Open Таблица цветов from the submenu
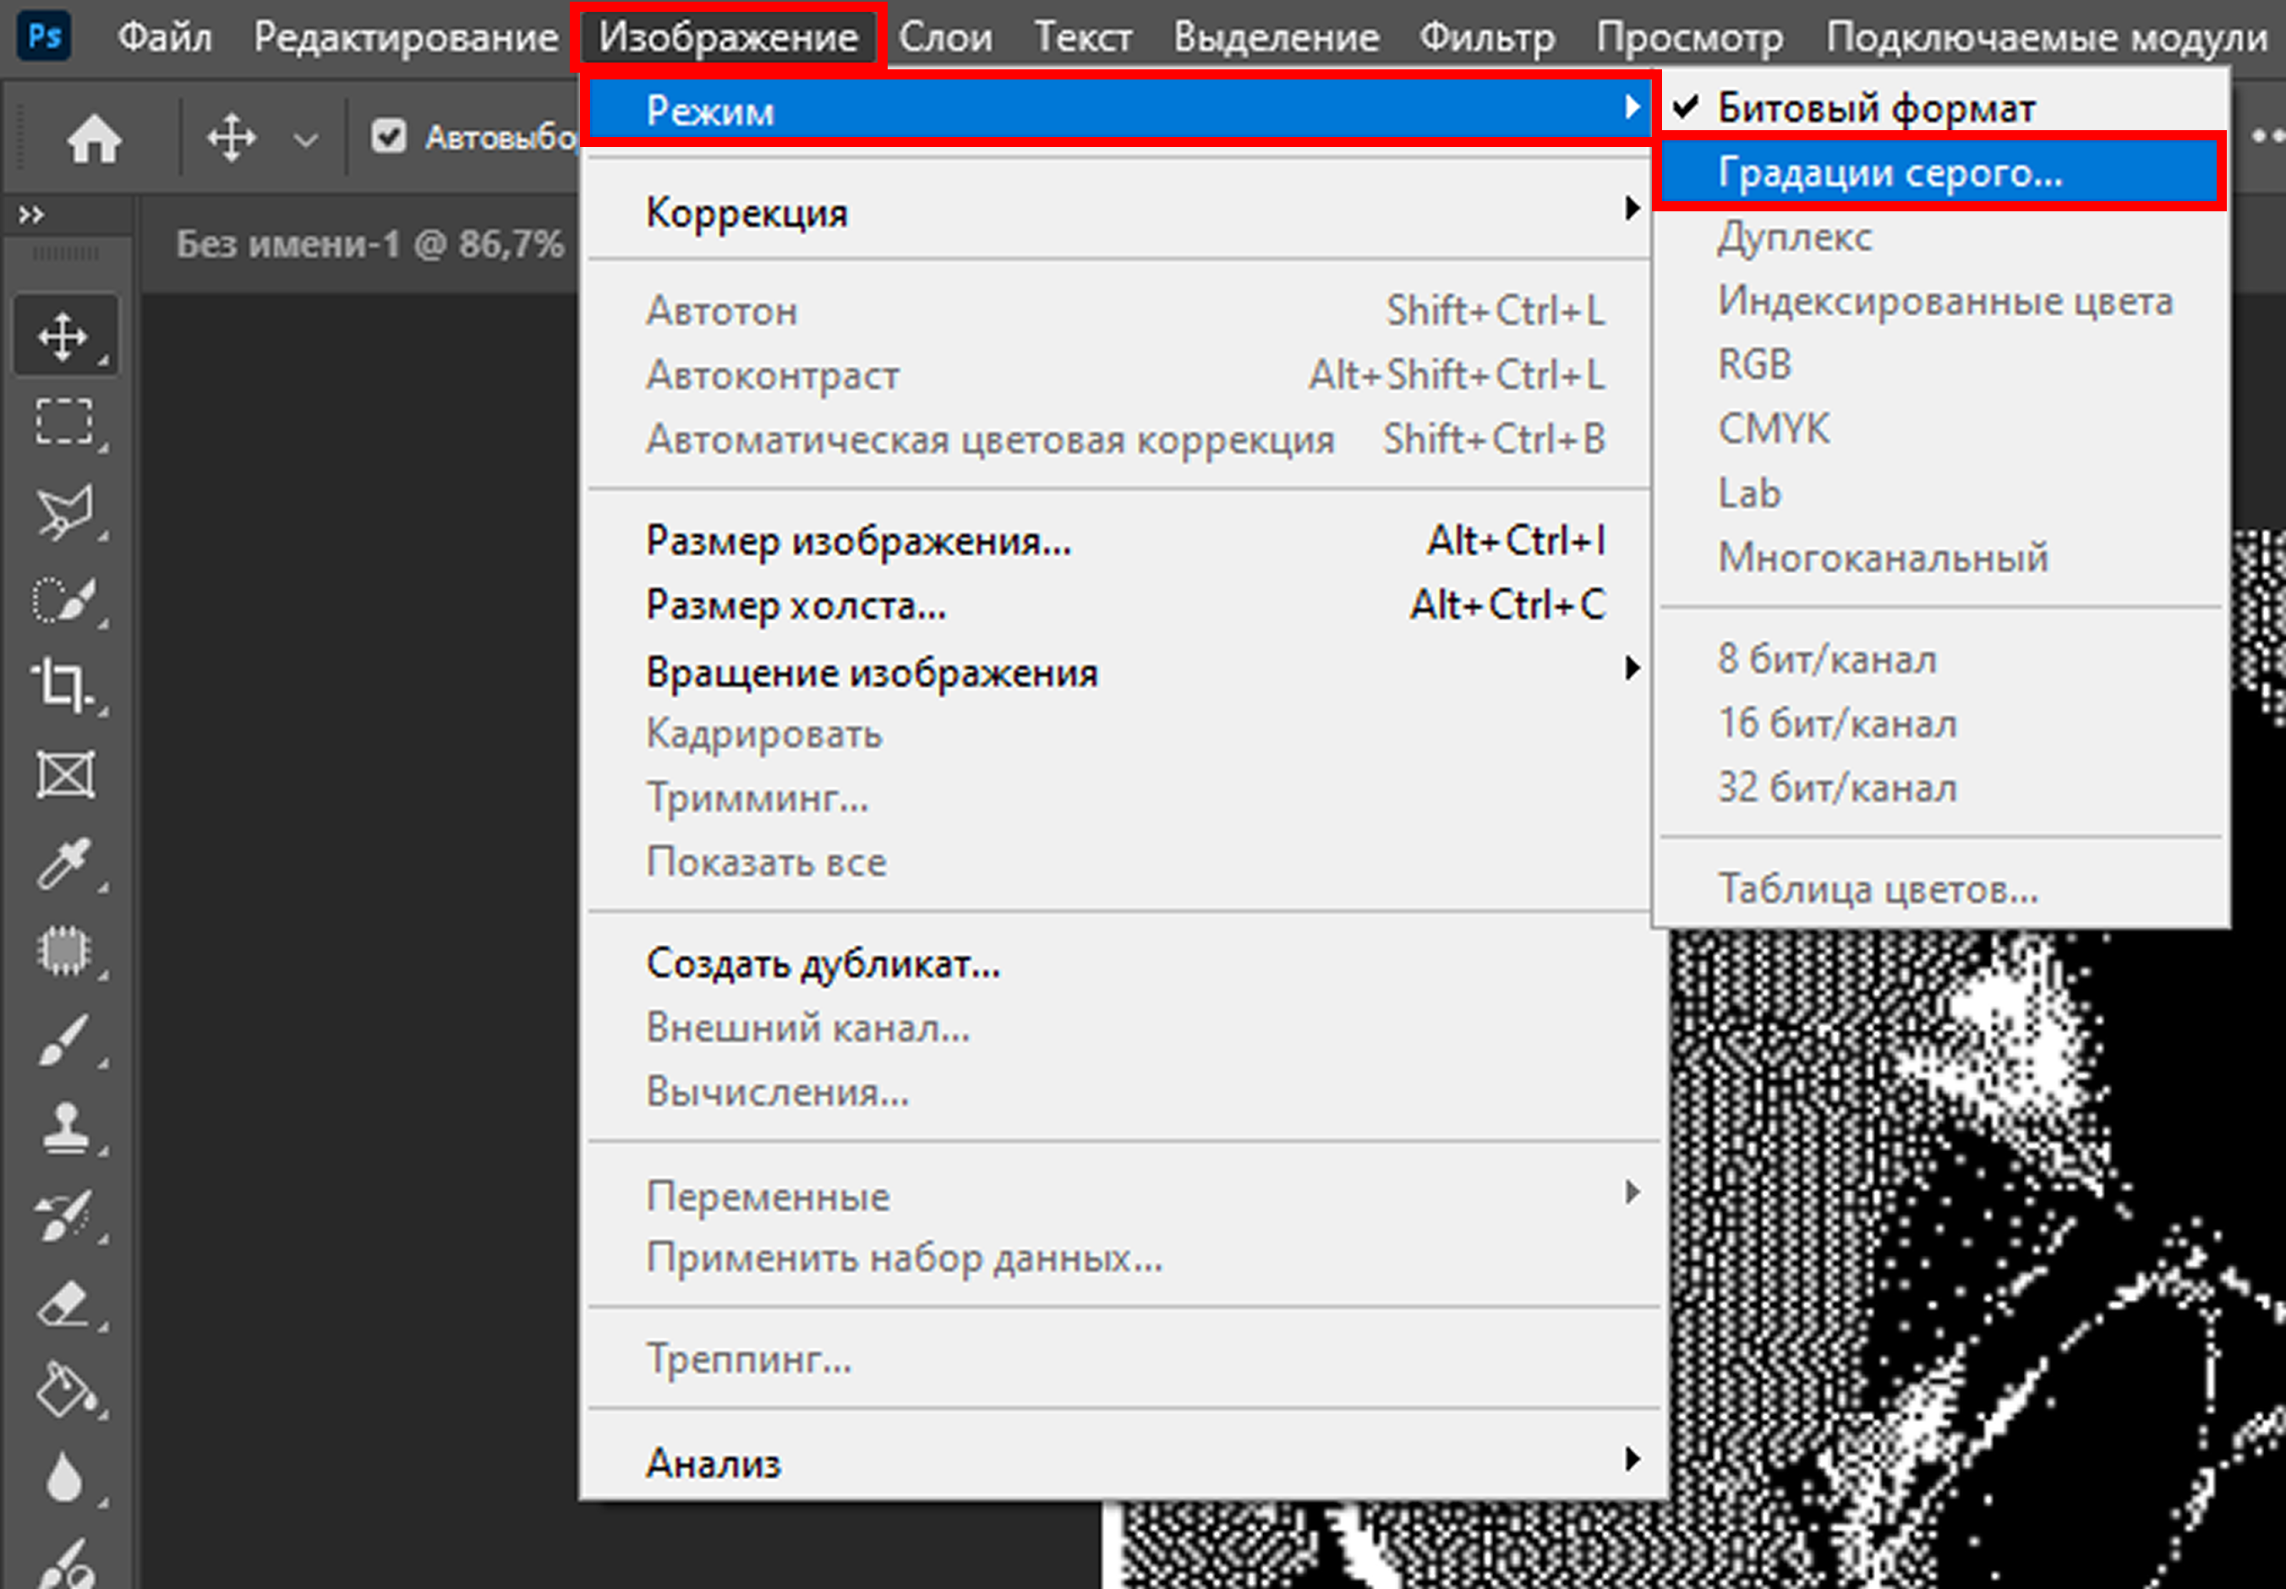2286x1589 pixels. pos(1940,888)
